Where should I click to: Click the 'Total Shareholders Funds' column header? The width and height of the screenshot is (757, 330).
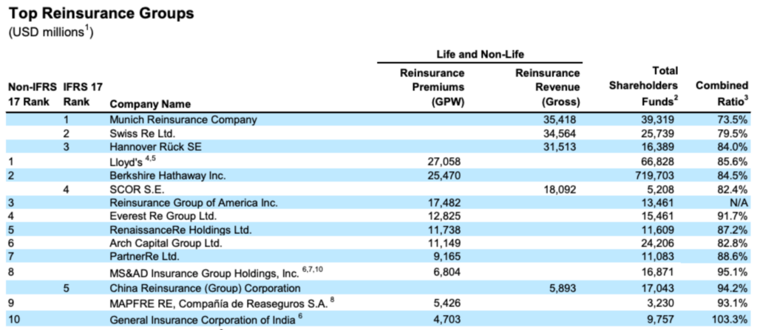coord(643,87)
